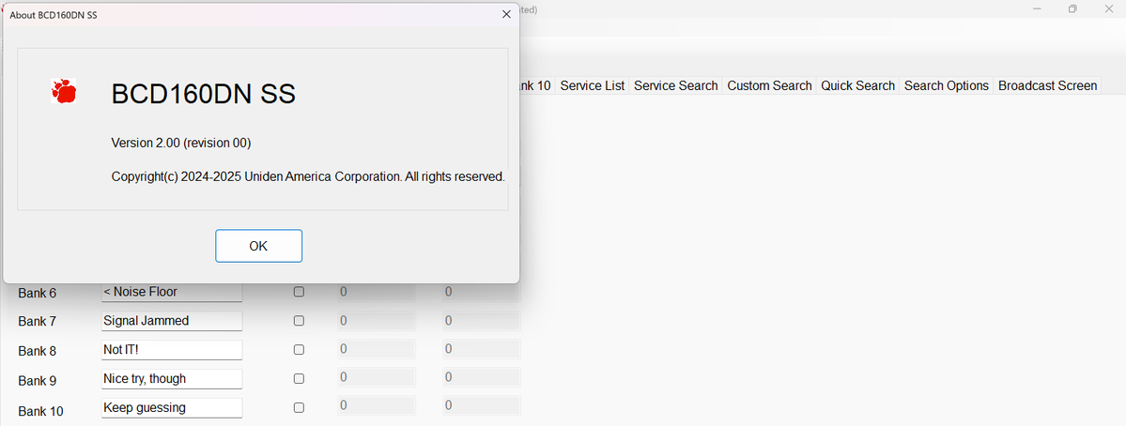
Task: Click the 'Keep guessing' name field
Action: (x=172, y=407)
